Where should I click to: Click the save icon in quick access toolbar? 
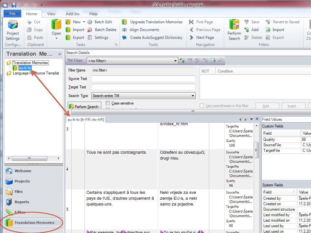14,5
